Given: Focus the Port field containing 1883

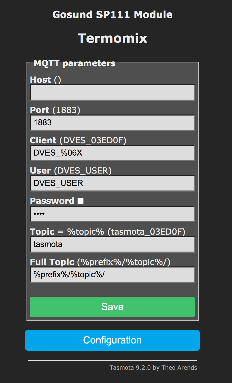Looking at the screenshot, I should [112, 123].
